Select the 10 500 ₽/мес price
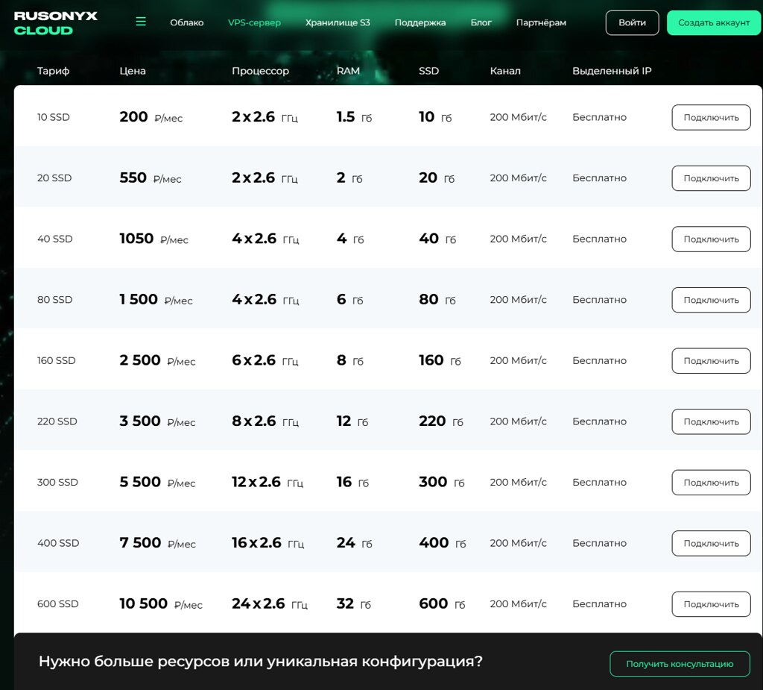Image resolution: width=763 pixels, height=690 pixels. (x=161, y=603)
